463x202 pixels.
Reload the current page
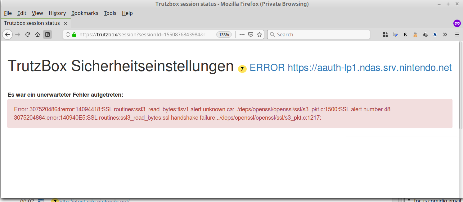tap(28, 34)
